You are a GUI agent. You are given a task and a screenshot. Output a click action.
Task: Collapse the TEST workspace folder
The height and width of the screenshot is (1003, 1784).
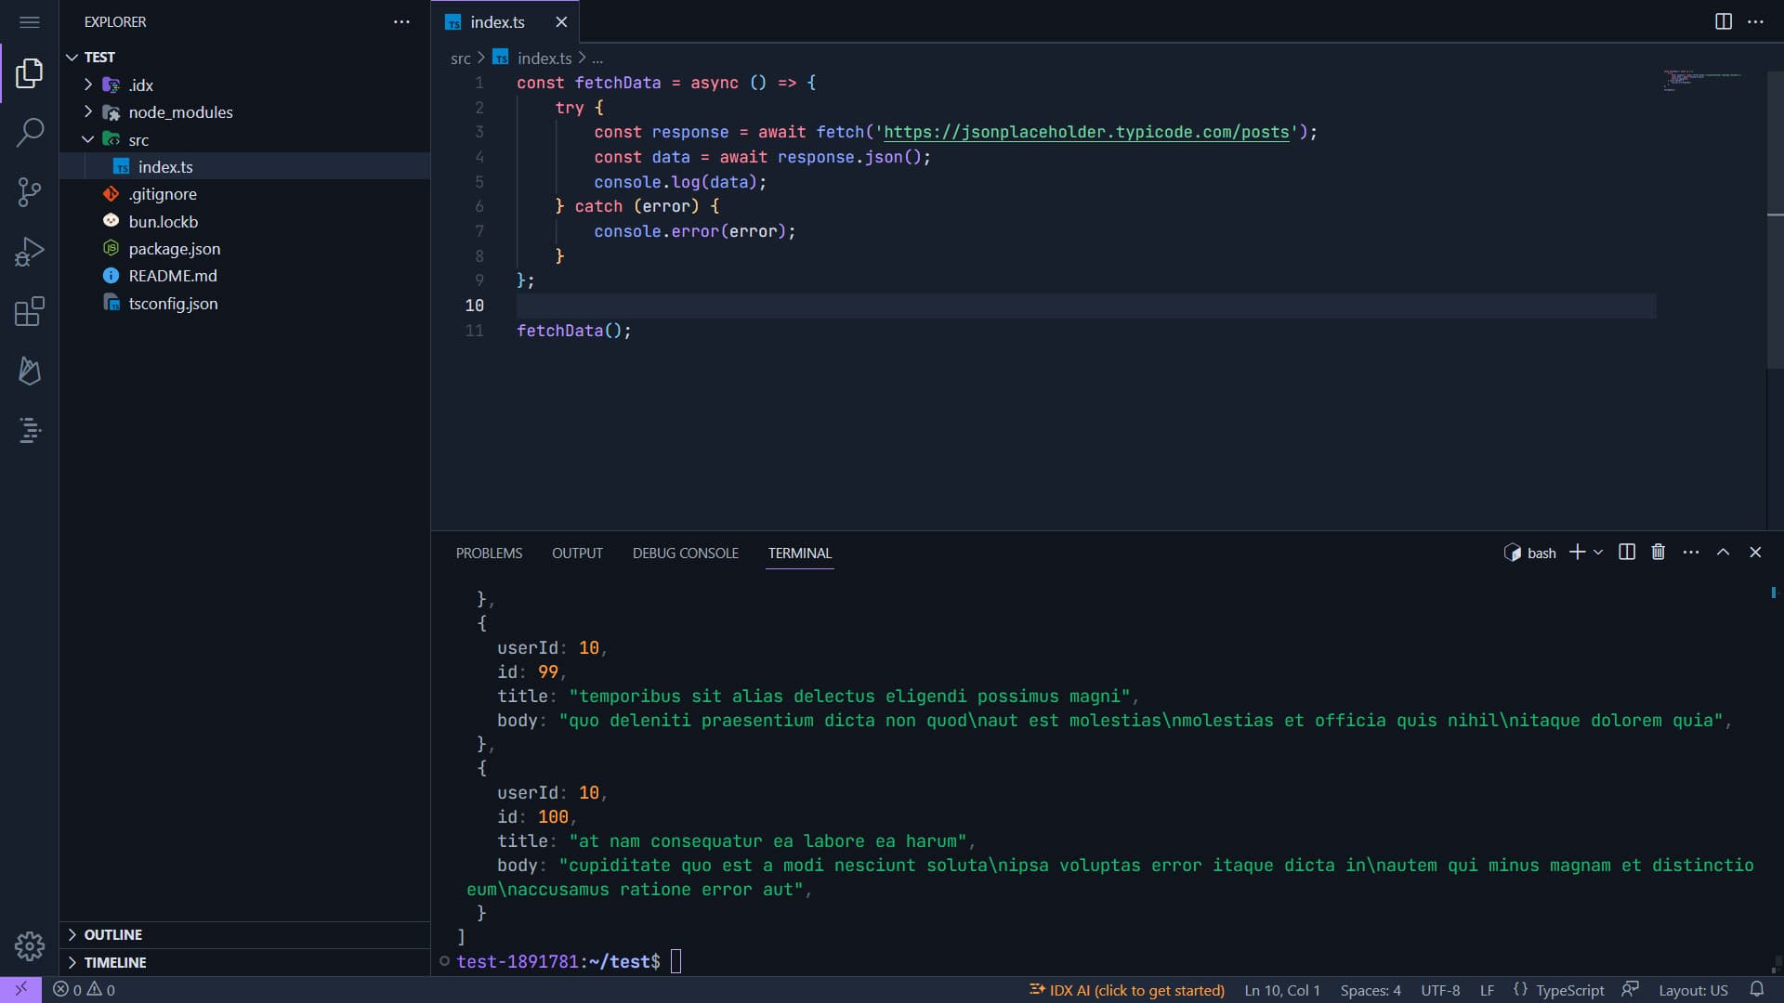[245, 57]
